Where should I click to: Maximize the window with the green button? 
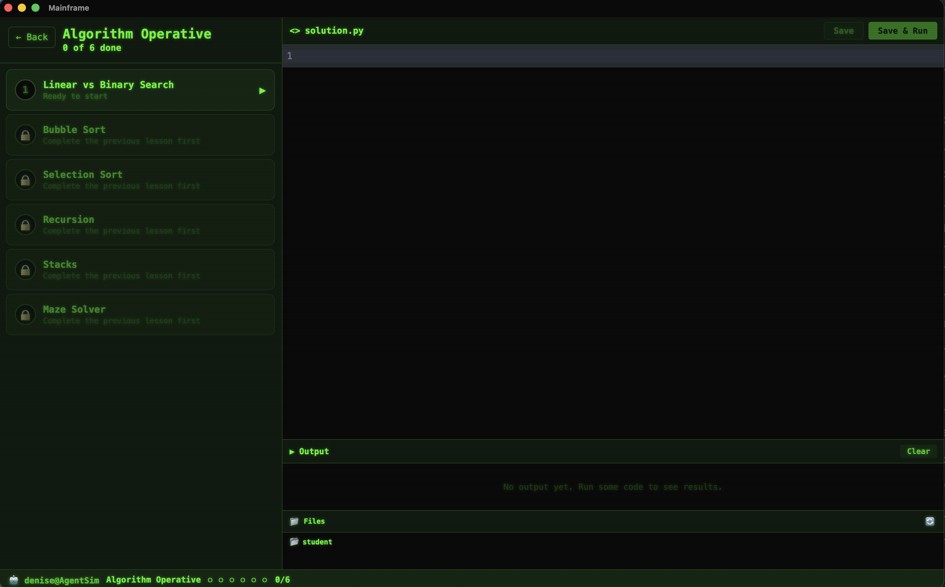point(35,8)
